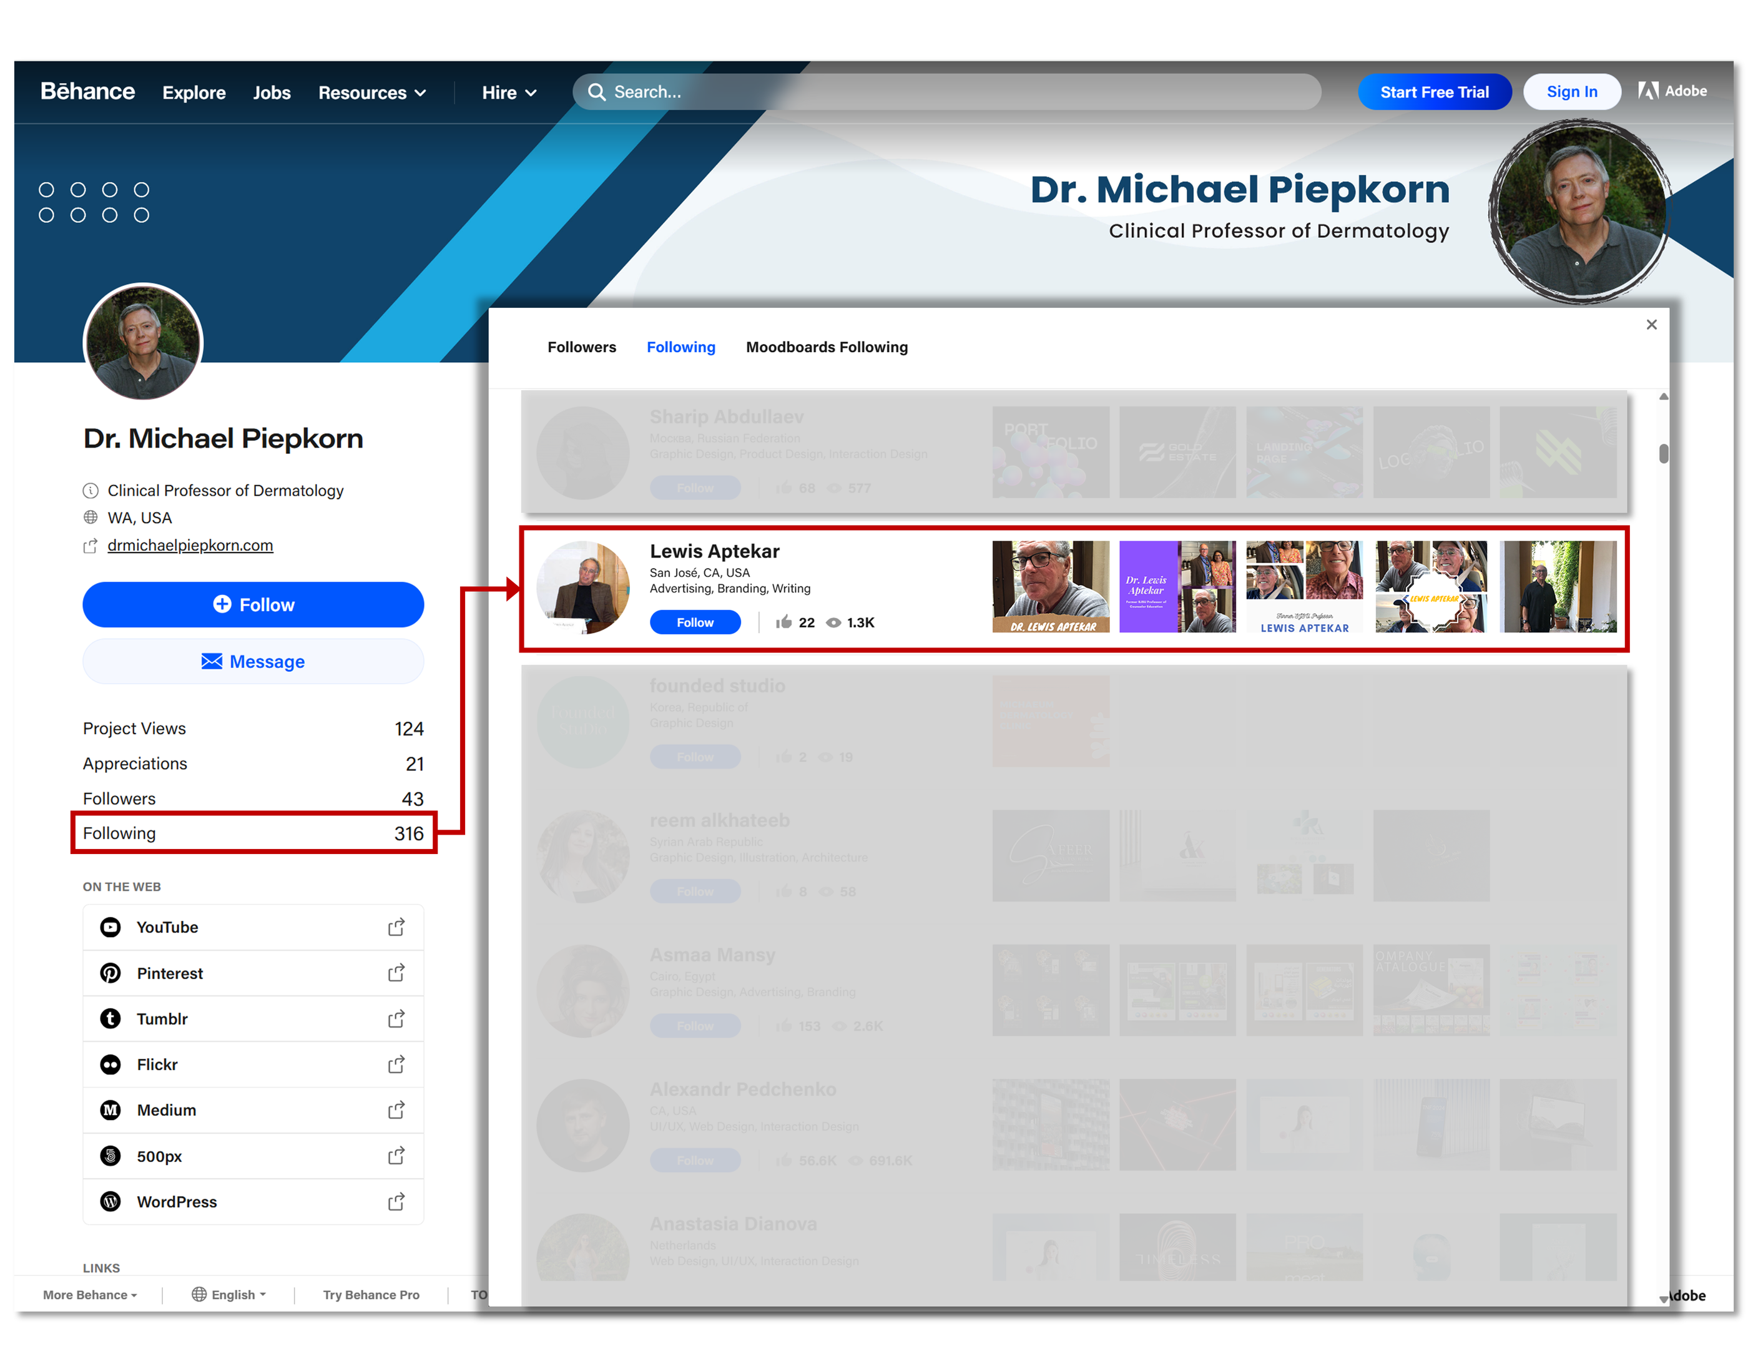Viewport: 1748px width, 1351px height.
Task: Open the purple Dr. Lewis Aptekar thumbnail
Action: (1177, 587)
